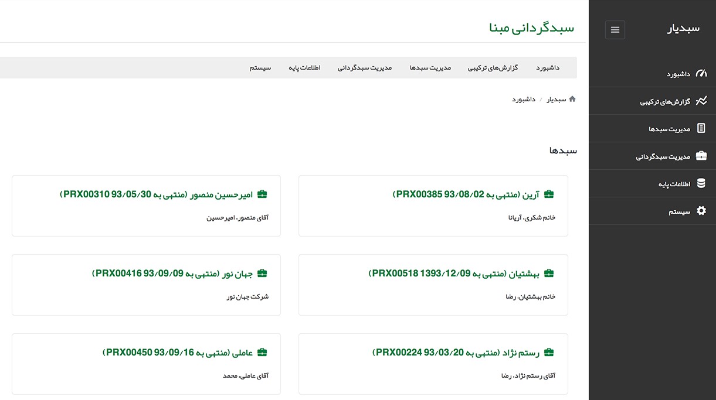This screenshot has height=400, width=716.
Task: Click owner name آقای رستم نژاد، رضا
Action: click(x=528, y=376)
